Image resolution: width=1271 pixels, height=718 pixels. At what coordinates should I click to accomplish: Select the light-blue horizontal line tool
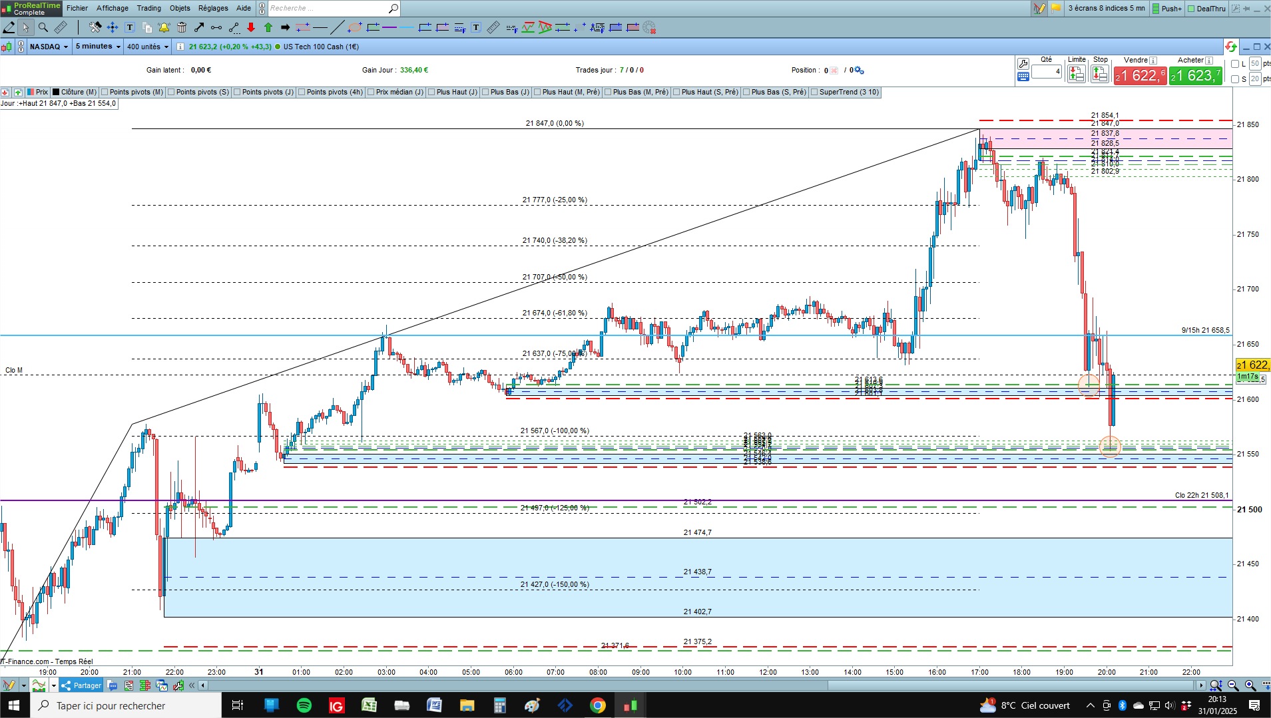click(x=407, y=27)
